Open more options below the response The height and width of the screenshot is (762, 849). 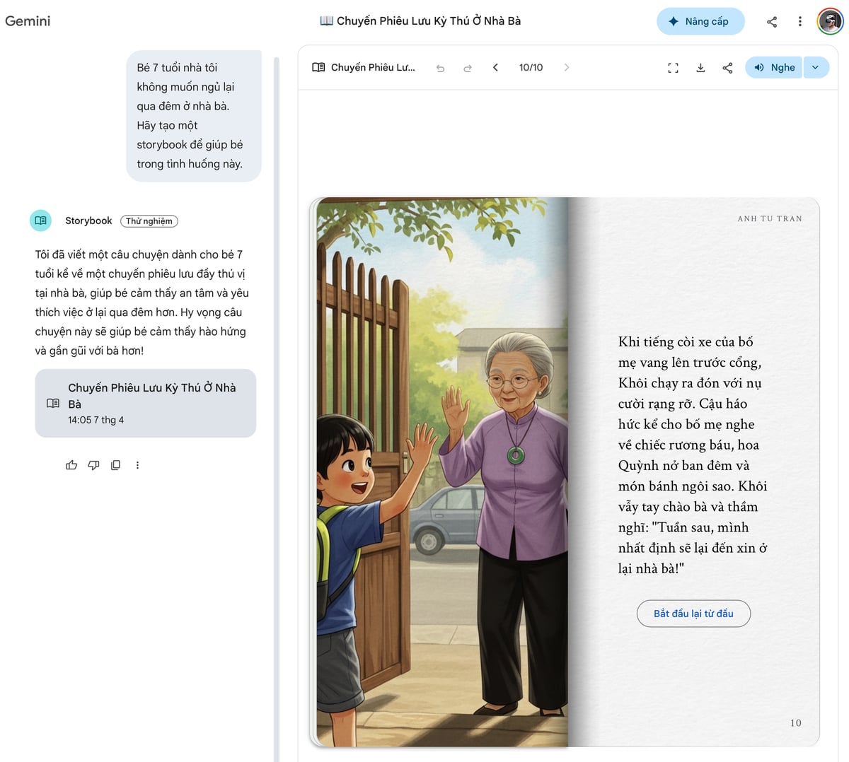[x=137, y=465]
